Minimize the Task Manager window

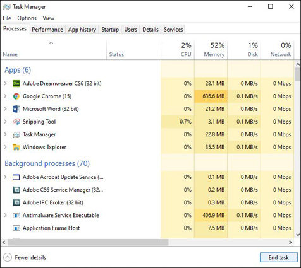250,6
